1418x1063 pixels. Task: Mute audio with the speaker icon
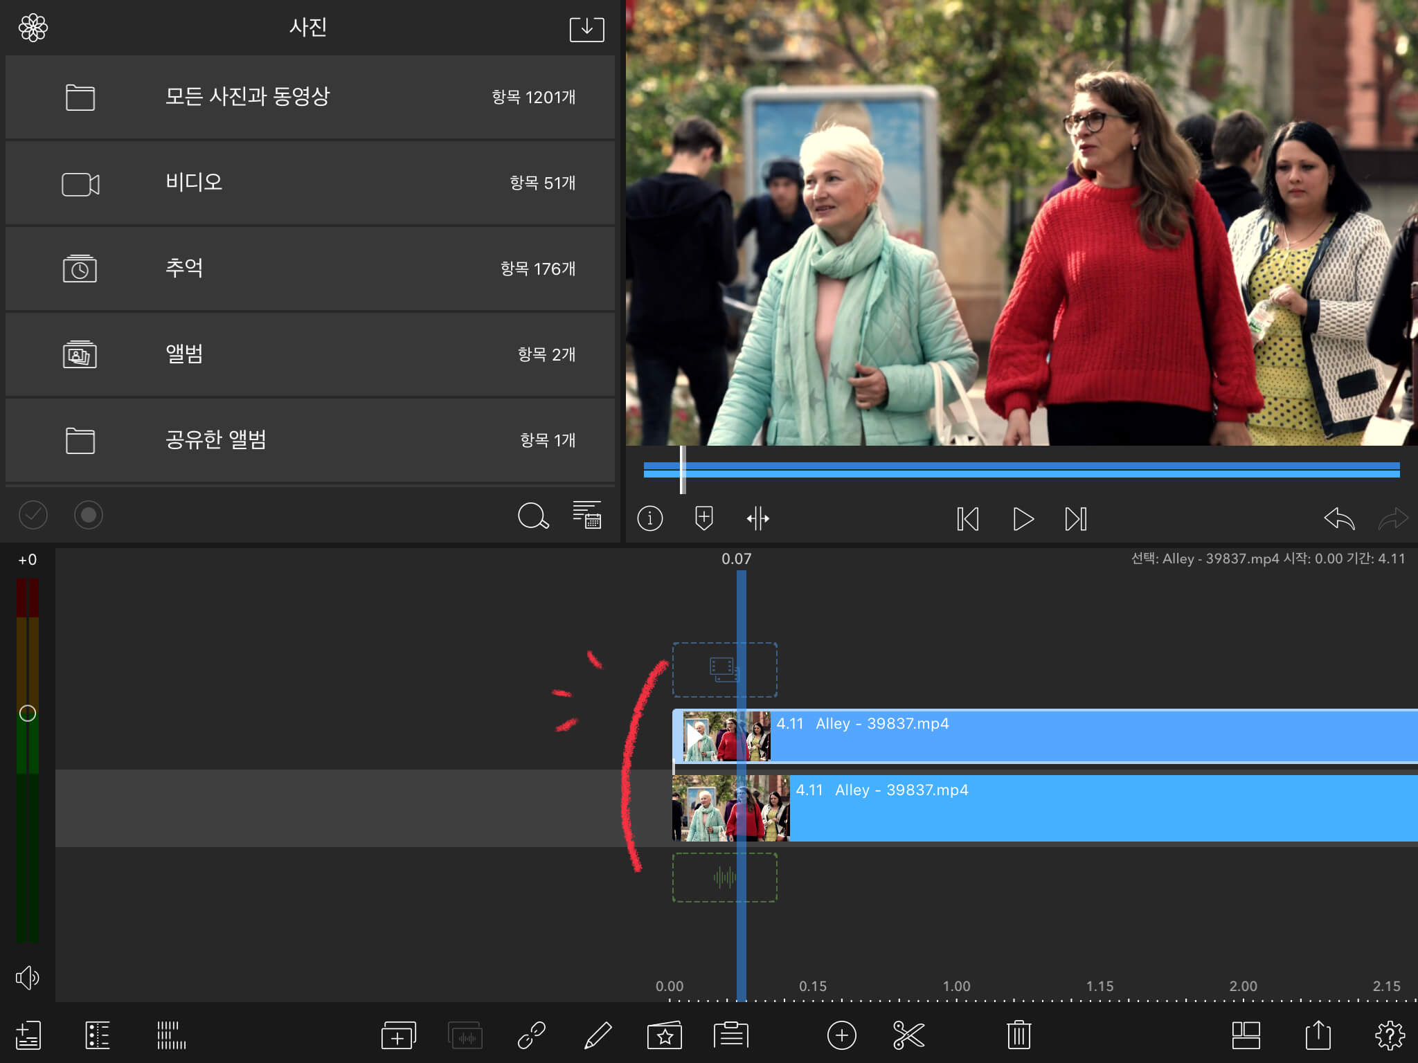click(28, 977)
